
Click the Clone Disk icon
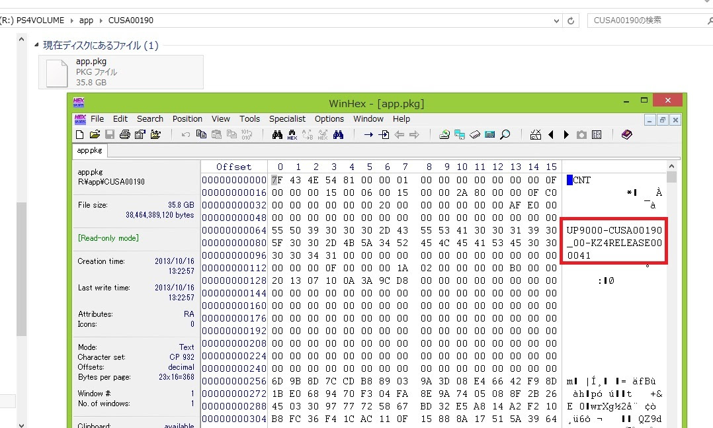pyautogui.click(x=460, y=135)
